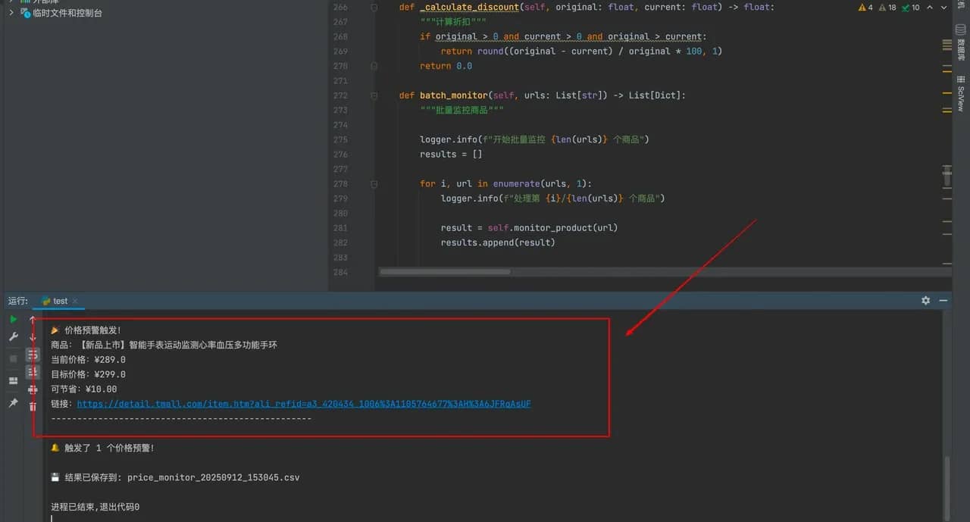Open Run panel settings gear

click(x=925, y=301)
